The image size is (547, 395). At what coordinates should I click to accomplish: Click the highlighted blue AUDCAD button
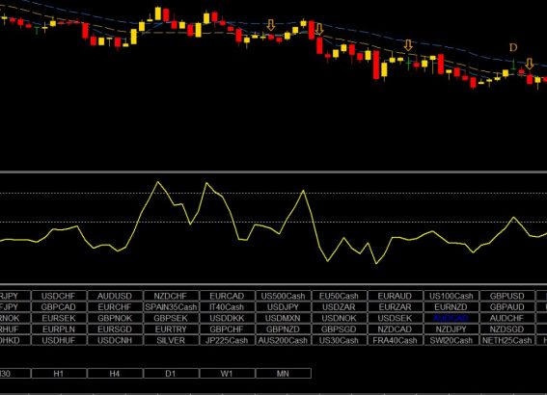451,318
